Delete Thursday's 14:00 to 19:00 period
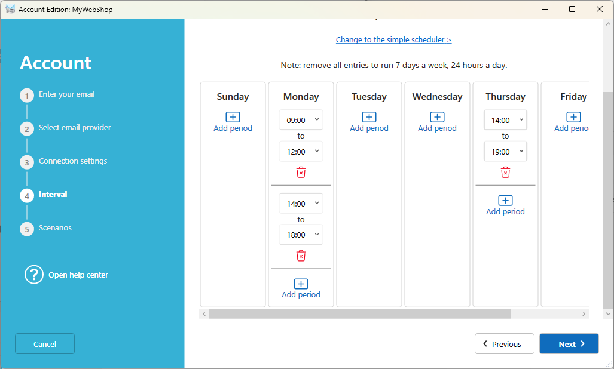The height and width of the screenshot is (369, 614). click(505, 173)
